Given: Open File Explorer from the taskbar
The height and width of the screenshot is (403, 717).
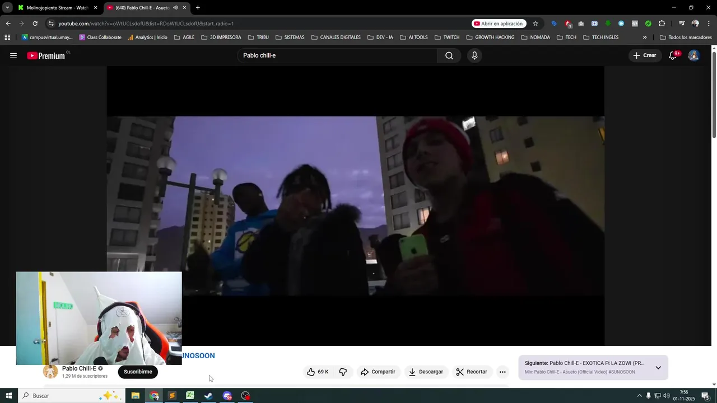Looking at the screenshot, I should pyautogui.click(x=135, y=396).
